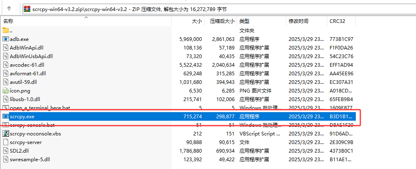Select the swresample-5.dll file name

30,160
